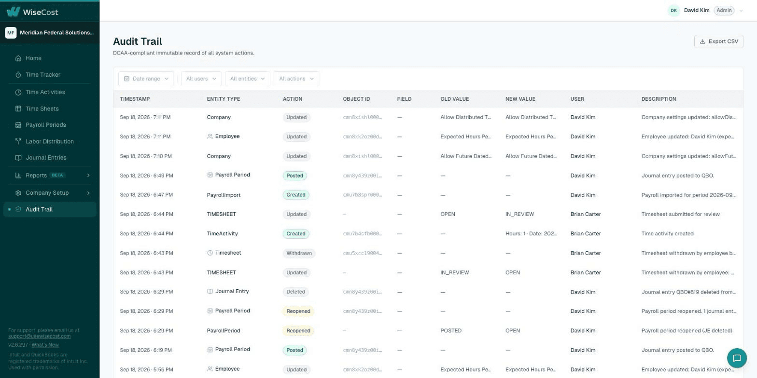Screen dimensions: 757x378
Task: Click the Labor Distribution branch icon
Action: click(18, 142)
